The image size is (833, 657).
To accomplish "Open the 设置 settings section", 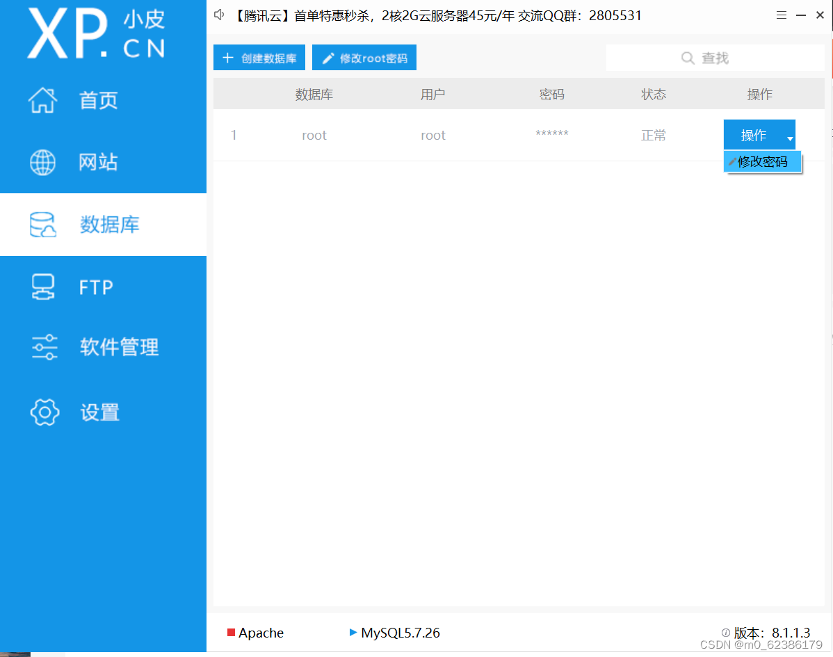I will pos(98,412).
